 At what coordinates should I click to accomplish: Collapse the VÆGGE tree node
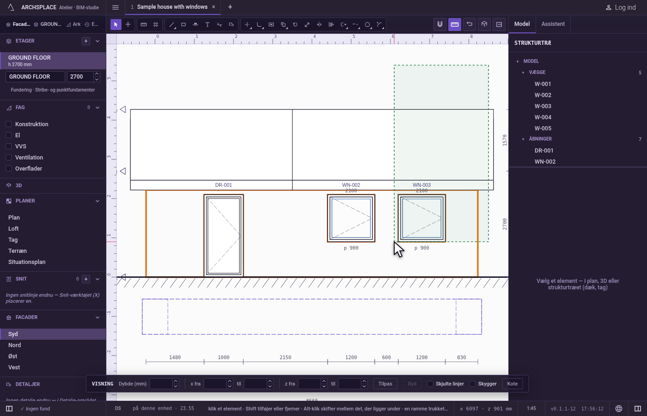click(523, 73)
